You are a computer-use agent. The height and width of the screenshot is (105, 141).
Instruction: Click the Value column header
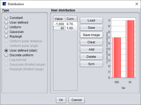59,19
